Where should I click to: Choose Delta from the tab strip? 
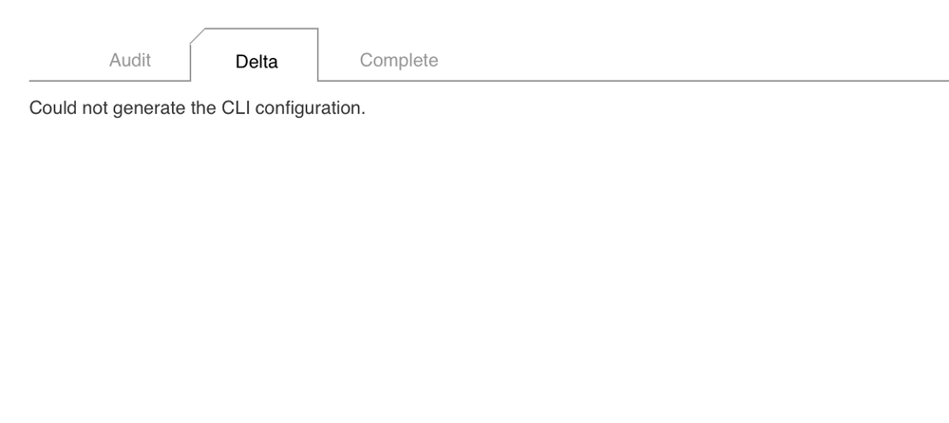[256, 63]
